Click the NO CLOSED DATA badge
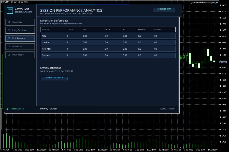This screenshot has height=152, width=229. point(164,10)
